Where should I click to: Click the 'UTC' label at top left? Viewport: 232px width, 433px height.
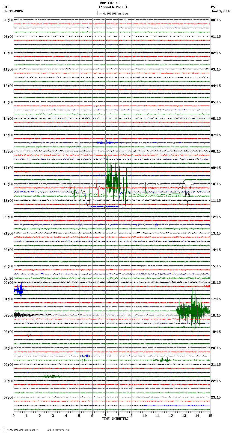[x=7, y=7]
